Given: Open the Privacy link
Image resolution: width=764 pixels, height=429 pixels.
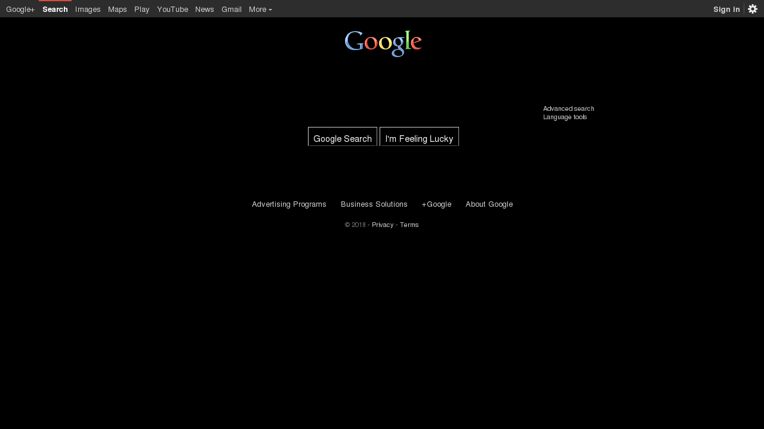Looking at the screenshot, I should point(383,225).
